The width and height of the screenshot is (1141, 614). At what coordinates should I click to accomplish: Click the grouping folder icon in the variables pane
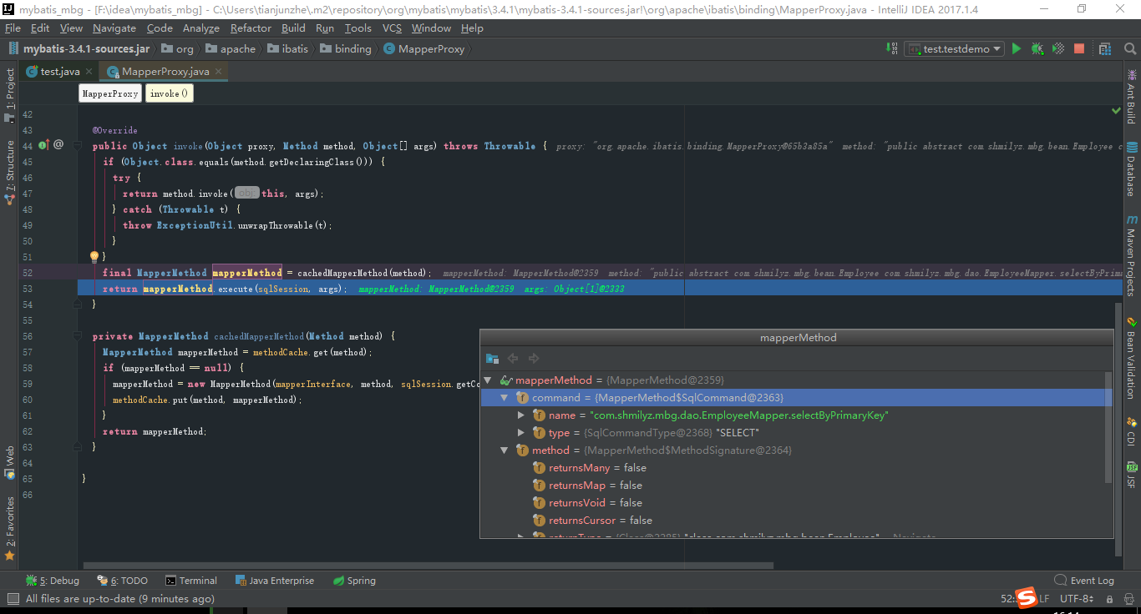[x=493, y=358]
